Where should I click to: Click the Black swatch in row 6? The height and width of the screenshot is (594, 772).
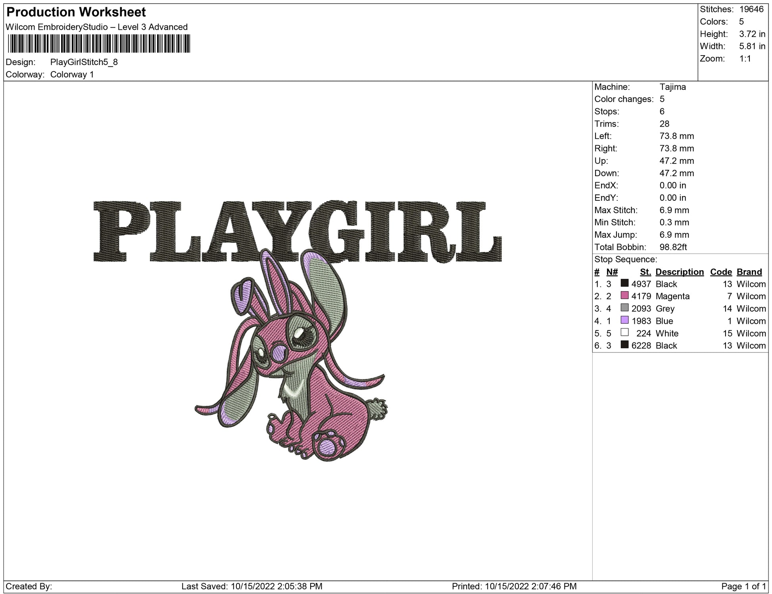624,345
